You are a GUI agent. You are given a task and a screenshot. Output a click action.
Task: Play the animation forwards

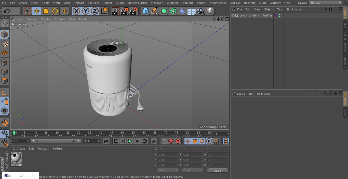point(130,141)
